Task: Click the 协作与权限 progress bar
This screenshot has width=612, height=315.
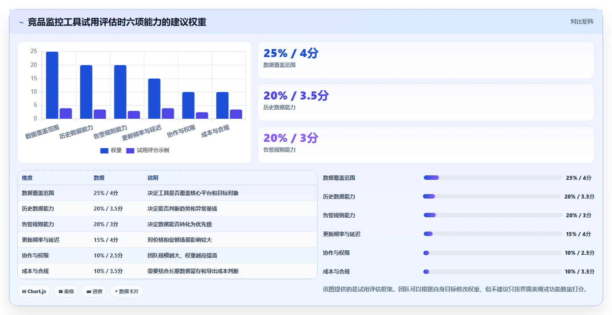Action: [492, 253]
